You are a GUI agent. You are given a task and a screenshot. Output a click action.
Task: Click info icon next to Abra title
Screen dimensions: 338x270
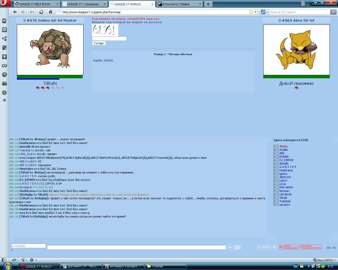[280, 20]
